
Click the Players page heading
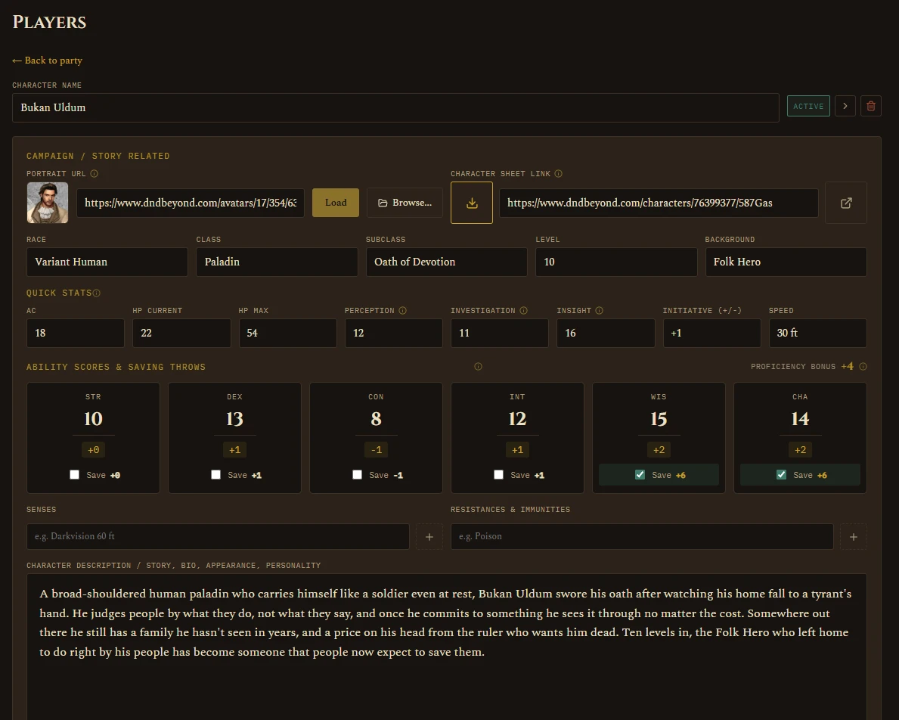point(49,23)
